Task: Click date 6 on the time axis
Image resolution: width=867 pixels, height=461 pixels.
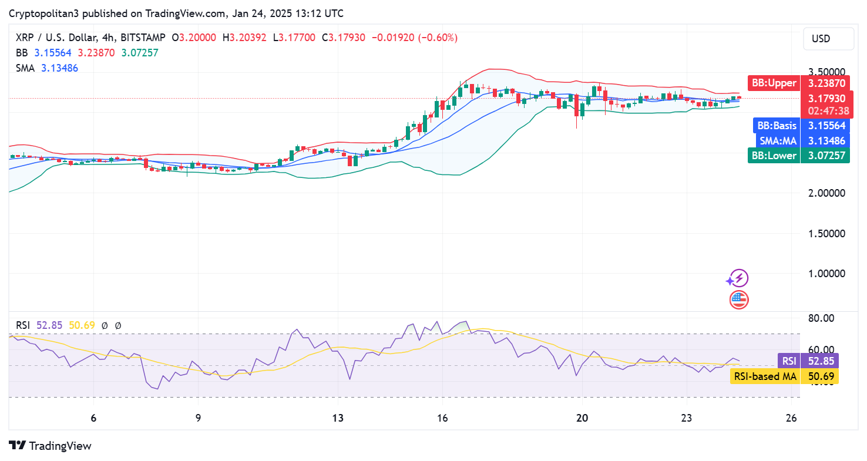Action: (93, 418)
